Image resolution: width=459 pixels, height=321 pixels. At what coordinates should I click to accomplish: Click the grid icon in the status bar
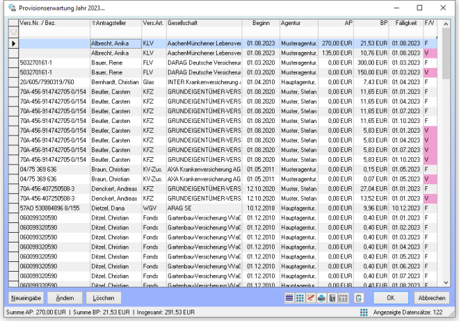tap(364, 313)
